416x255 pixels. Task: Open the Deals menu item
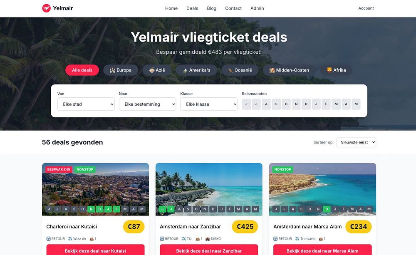pyautogui.click(x=192, y=8)
